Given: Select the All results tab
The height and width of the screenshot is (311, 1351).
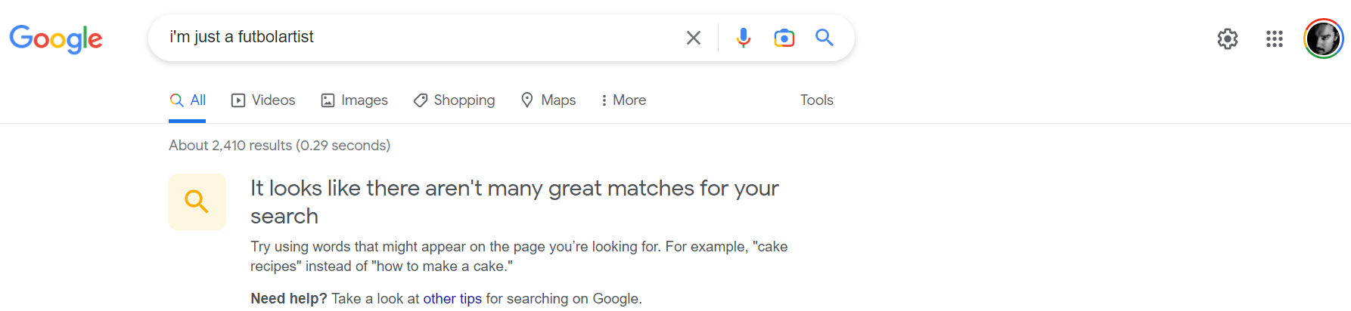Looking at the screenshot, I should [188, 100].
